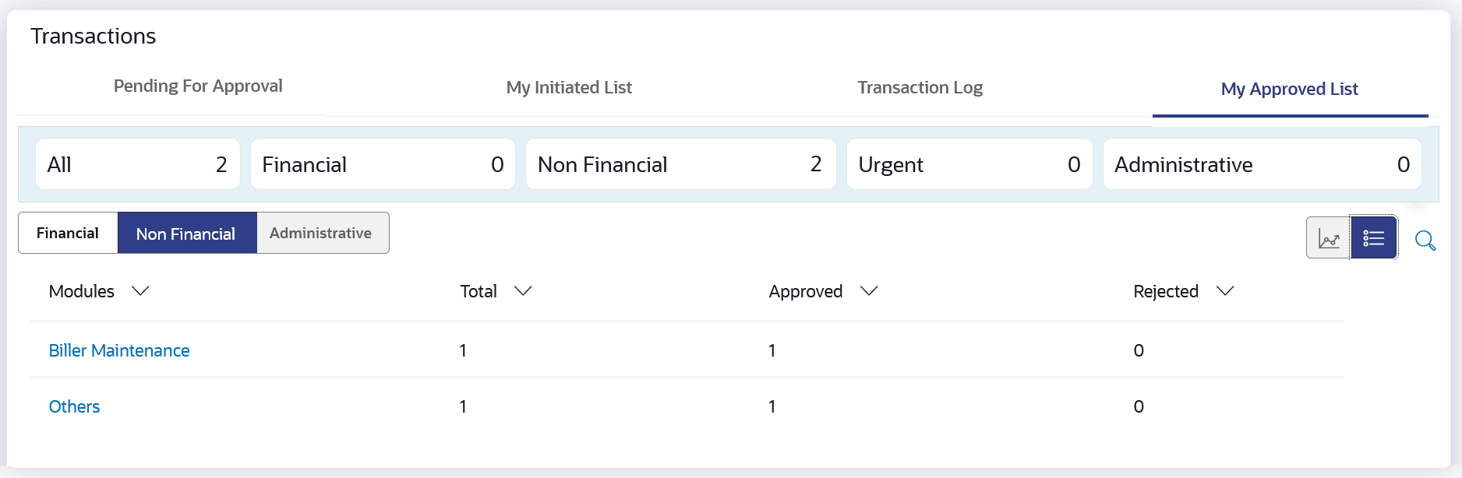Image resolution: width=1462 pixels, height=478 pixels.
Task: Sort by Rejected column arrow
Action: tap(1224, 291)
